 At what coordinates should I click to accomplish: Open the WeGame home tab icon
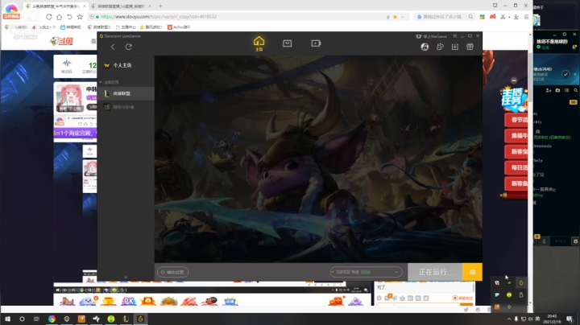coord(259,43)
